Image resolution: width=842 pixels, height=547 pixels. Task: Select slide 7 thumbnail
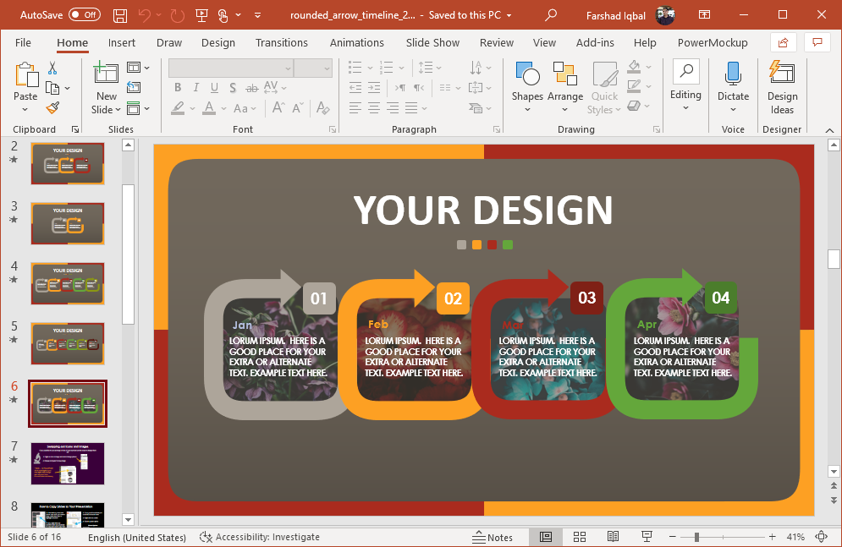click(68, 463)
